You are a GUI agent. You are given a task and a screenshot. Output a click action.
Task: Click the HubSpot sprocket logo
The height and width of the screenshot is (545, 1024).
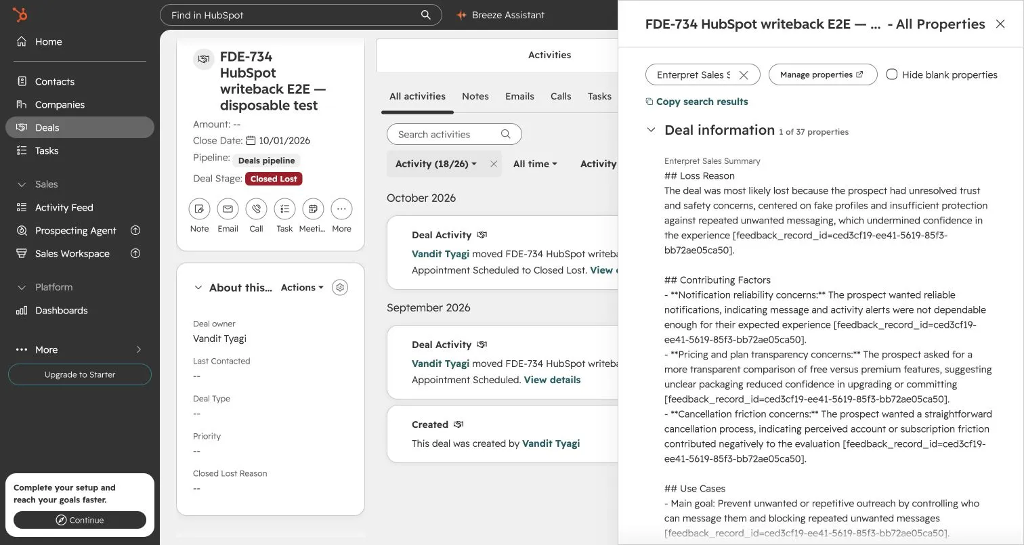[20, 15]
